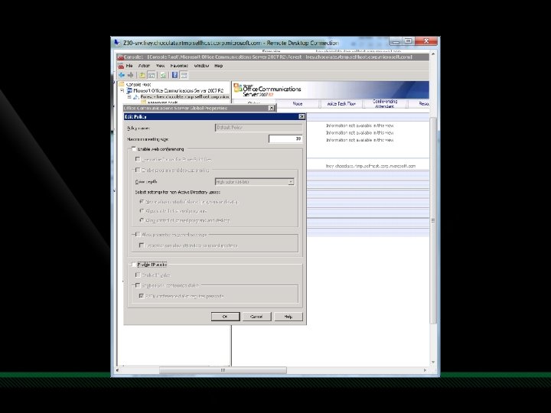Click the scroll-up arrow of Remote Desktop window
This screenshot has height=413, width=551.
(x=433, y=54)
